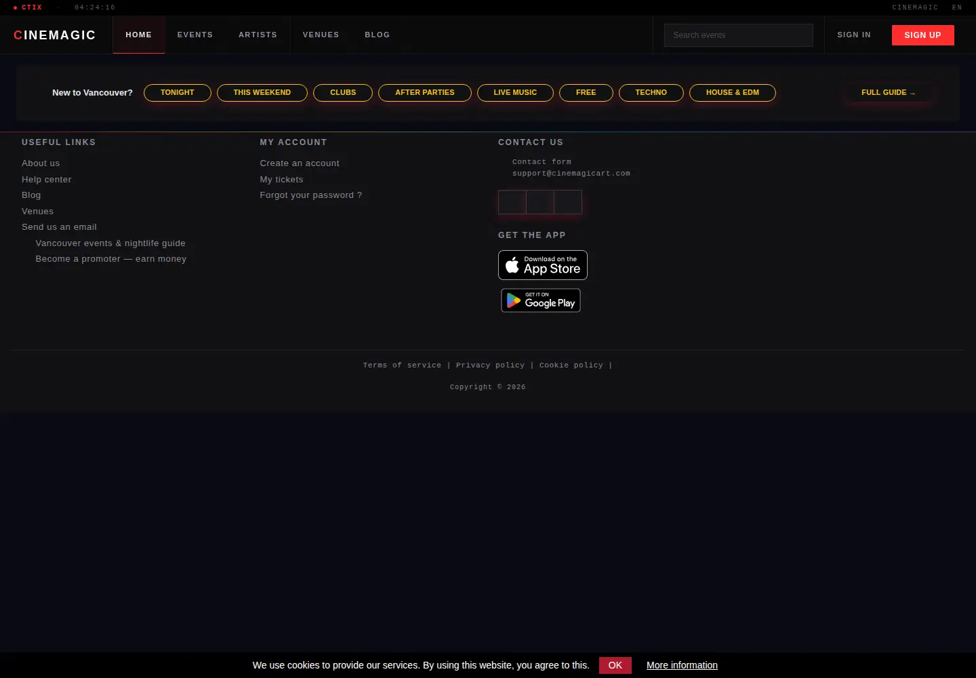Click the Send us an email link
This screenshot has width=976, height=678.
click(x=59, y=227)
